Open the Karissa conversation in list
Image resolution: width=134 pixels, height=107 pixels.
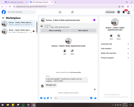pyautogui.click(x=18, y=24)
